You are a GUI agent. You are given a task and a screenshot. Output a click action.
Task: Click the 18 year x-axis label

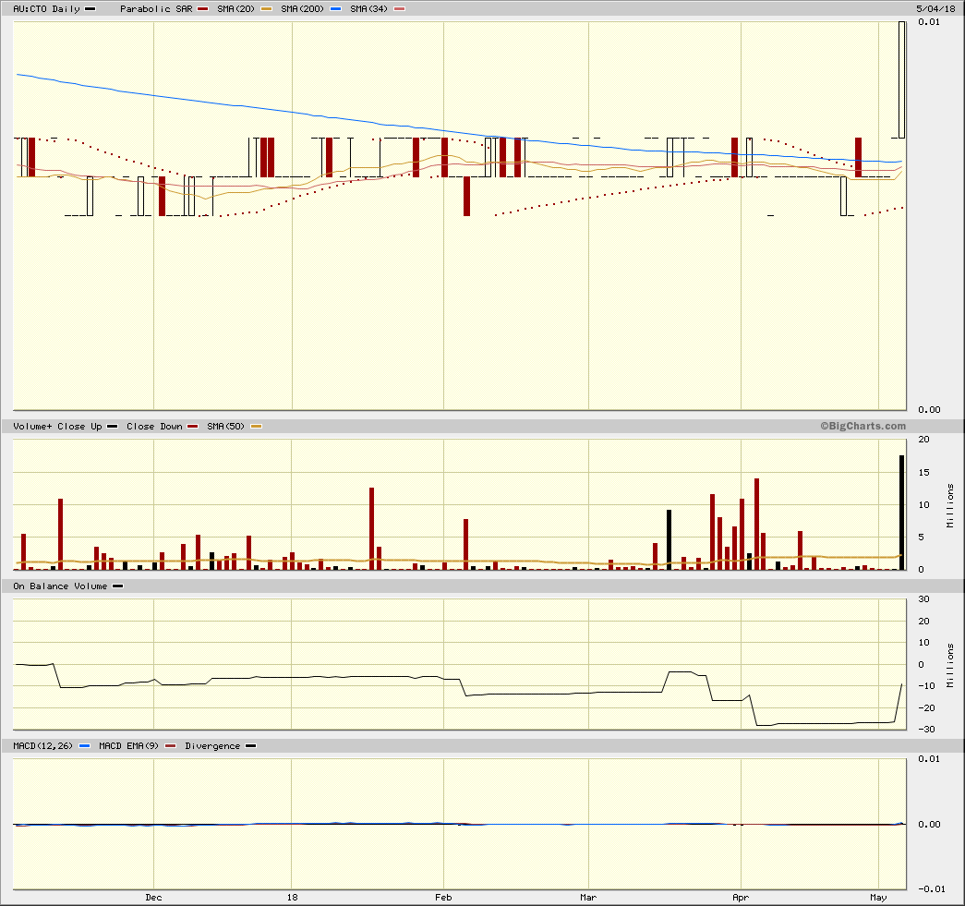point(292,898)
